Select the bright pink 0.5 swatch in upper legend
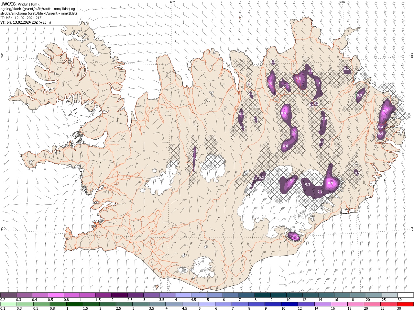This screenshot has width=414, height=311. 56,295
